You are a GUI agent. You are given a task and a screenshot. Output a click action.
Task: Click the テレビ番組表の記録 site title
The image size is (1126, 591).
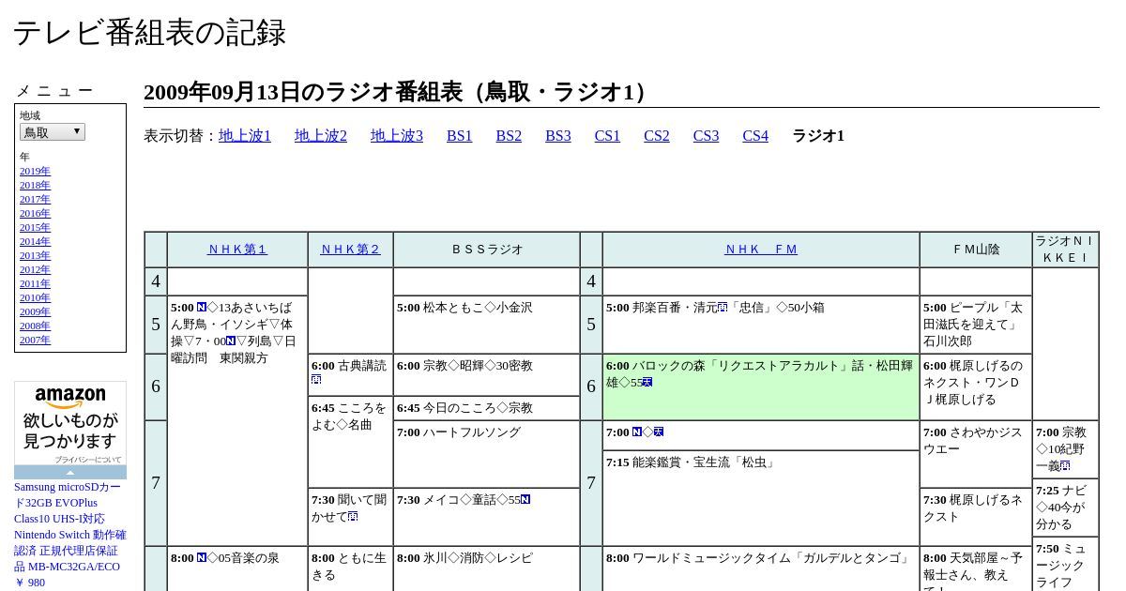pos(149,33)
